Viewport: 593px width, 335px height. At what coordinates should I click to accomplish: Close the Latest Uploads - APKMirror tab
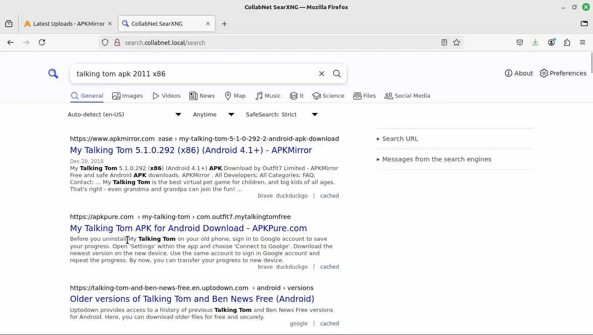click(x=110, y=24)
